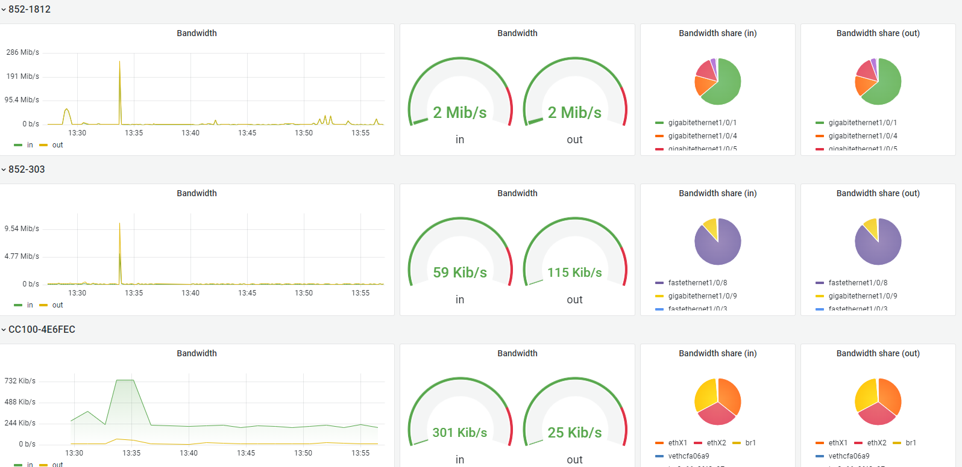Toggle the 'out' series in 852-303 bandwidth legend
962x467 pixels.
pos(51,305)
